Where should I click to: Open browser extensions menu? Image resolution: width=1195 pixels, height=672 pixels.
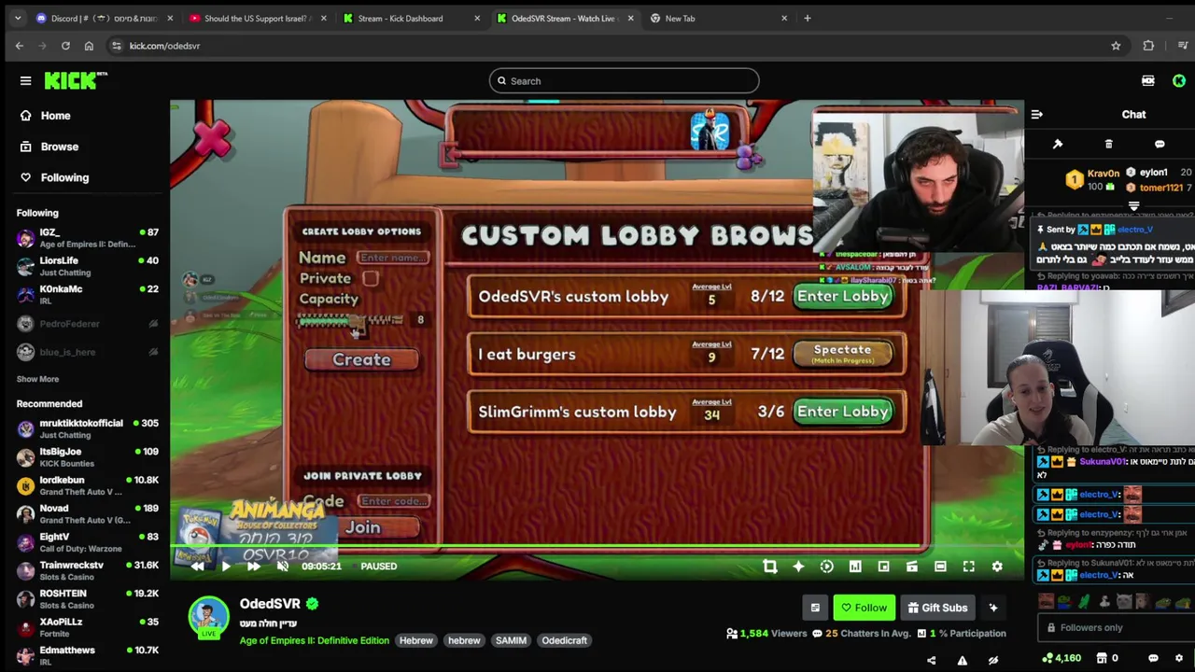[1148, 46]
